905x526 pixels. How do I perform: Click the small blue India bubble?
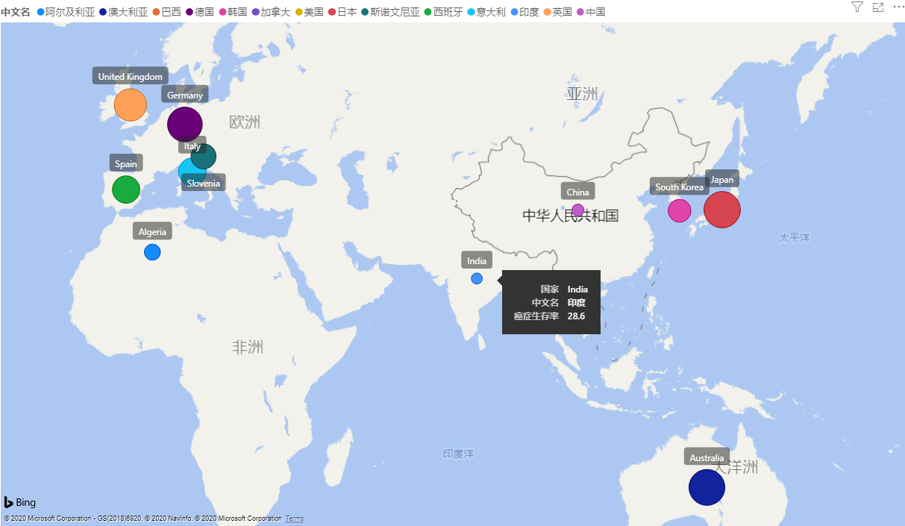click(477, 278)
